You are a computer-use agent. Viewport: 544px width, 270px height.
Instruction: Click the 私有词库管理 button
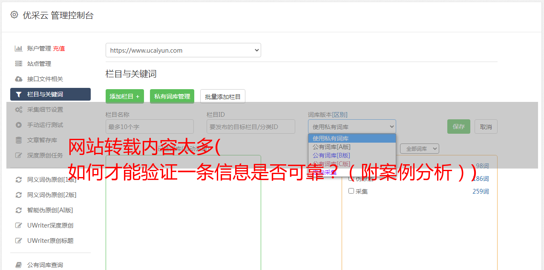tap(172, 96)
